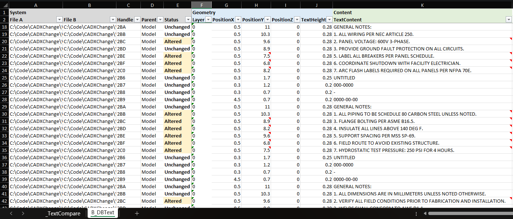Click the sheet tab bar options dots

[x=416, y=214]
